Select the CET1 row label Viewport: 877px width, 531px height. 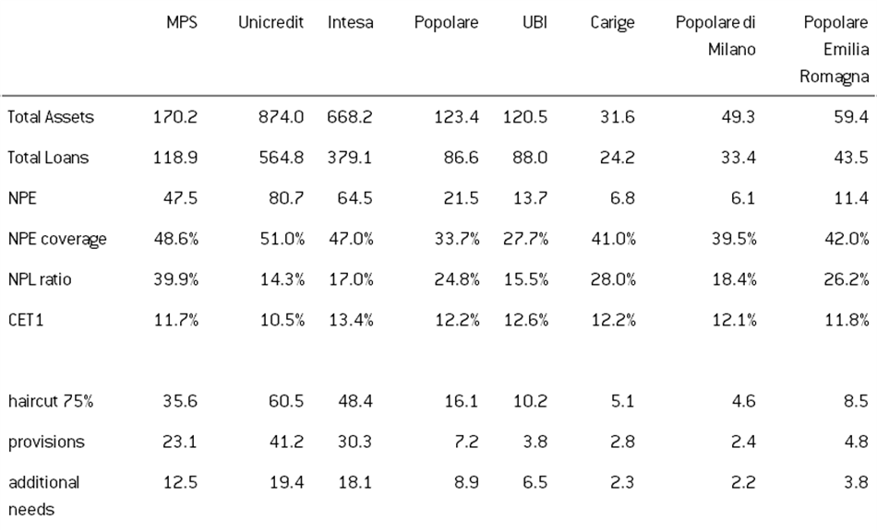coord(26,320)
